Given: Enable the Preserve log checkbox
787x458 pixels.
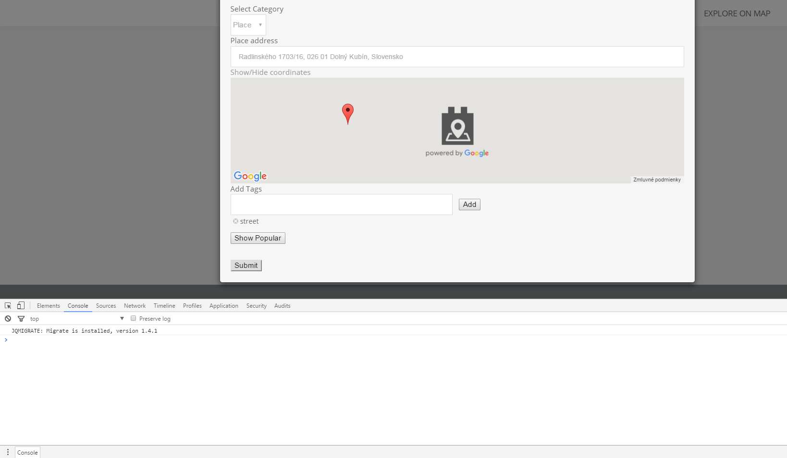Looking at the screenshot, I should 134,318.
